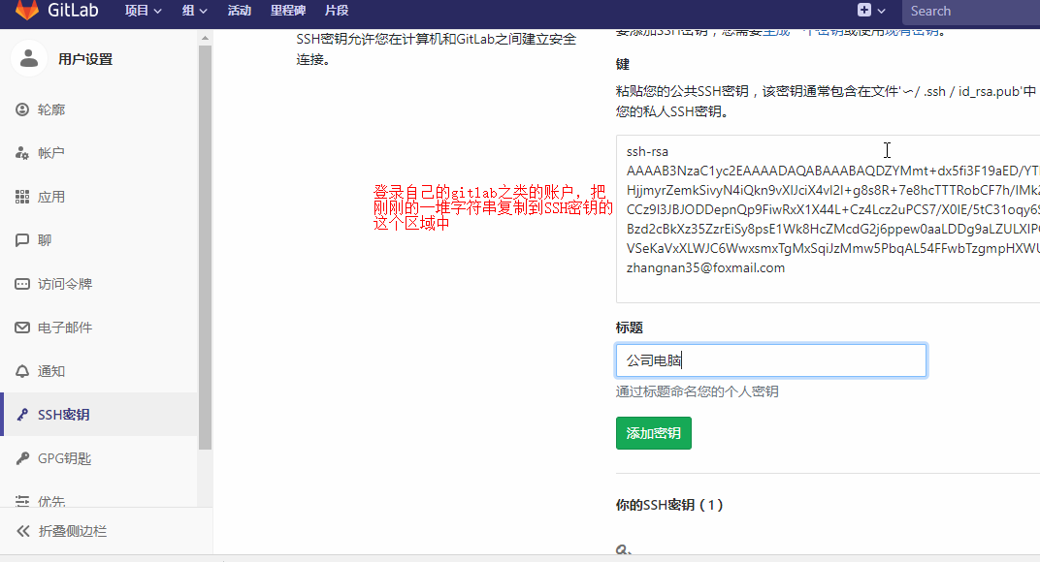The height and width of the screenshot is (562, 1040).
Task: Click the 通知 bell icon
Action: (22, 371)
